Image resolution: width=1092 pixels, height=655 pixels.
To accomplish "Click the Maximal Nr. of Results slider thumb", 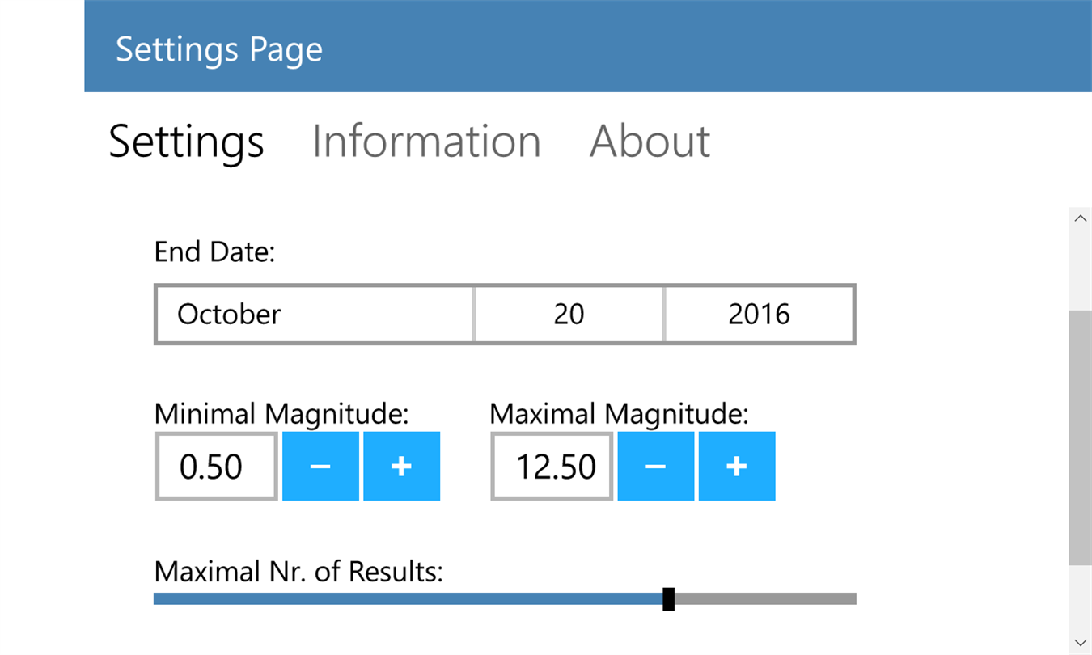I will pyautogui.click(x=668, y=599).
